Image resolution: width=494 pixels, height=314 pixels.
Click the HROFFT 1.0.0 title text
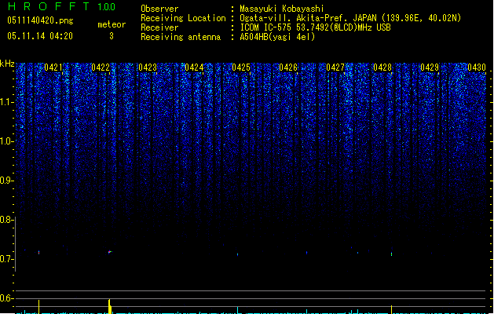coord(61,6)
